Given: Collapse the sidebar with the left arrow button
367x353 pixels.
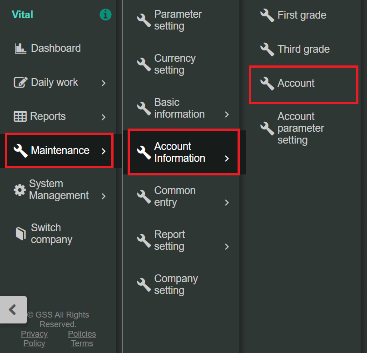Looking at the screenshot, I should [13, 310].
